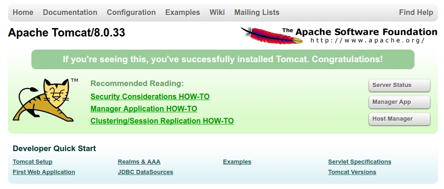The image size is (444, 189).
Task: Open the Home navigation item
Action: click(23, 13)
